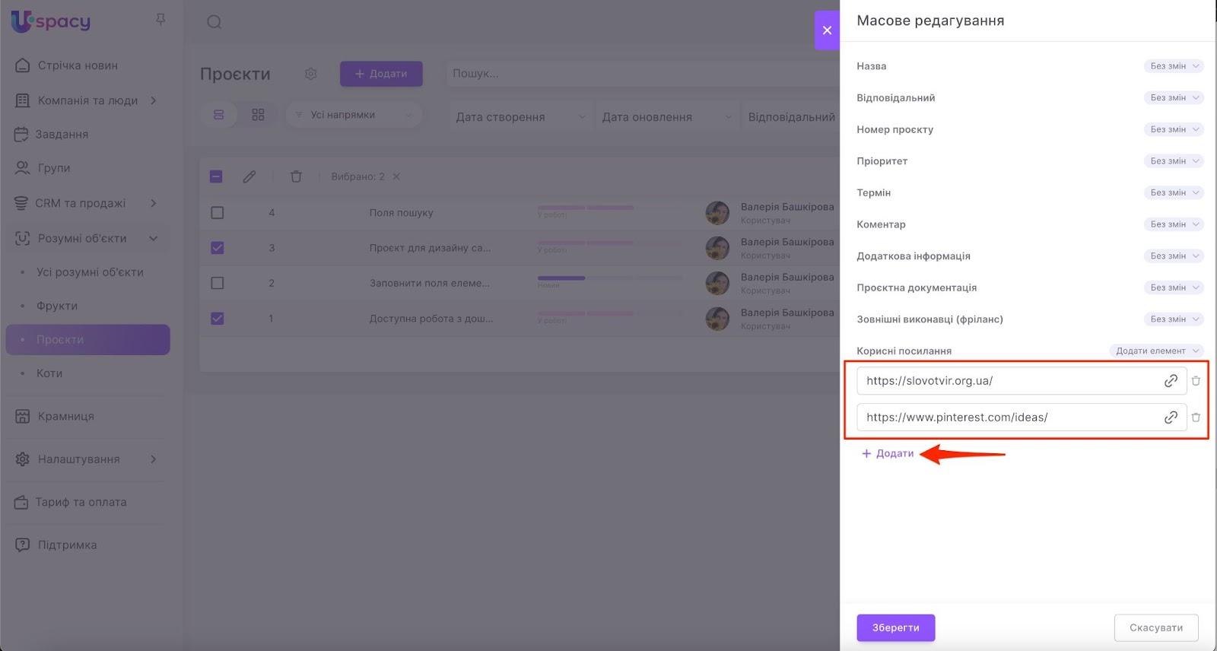
Task: Open the Додаткова інформація Без змін dropdown
Action: pyautogui.click(x=1174, y=256)
